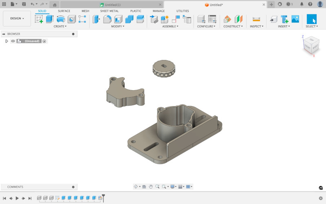Switch to the SURFACE tab

(x=64, y=11)
